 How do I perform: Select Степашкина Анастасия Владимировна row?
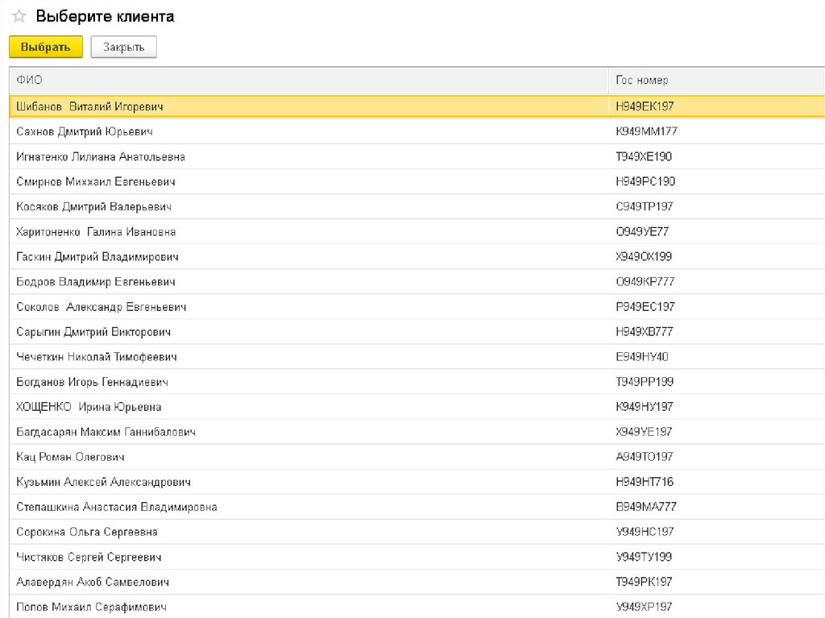(x=116, y=507)
